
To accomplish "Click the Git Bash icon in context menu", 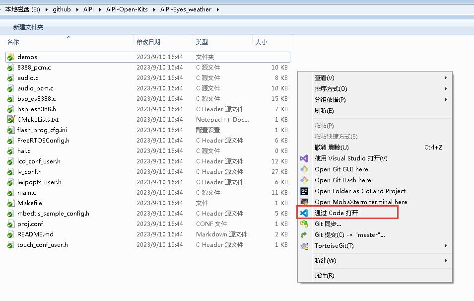I will click(x=304, y=180).
